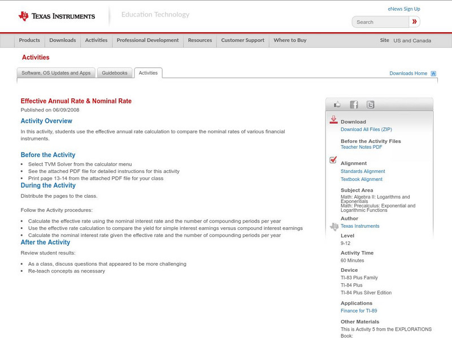The image size is (452, 338).
Task: Click the Downloads Home house icon
Action: pyautogui.click(x=433, y=73)
